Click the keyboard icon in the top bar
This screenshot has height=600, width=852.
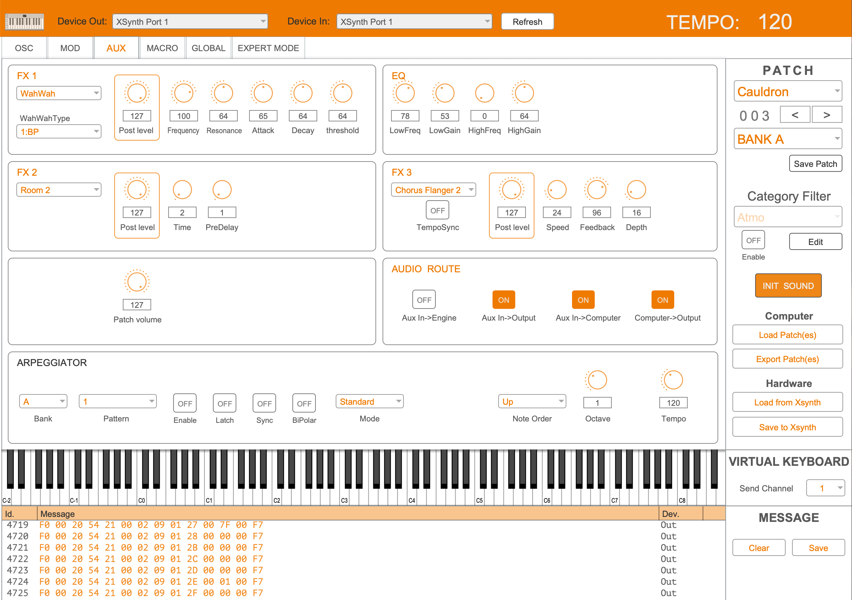click(x=24, y=21)
